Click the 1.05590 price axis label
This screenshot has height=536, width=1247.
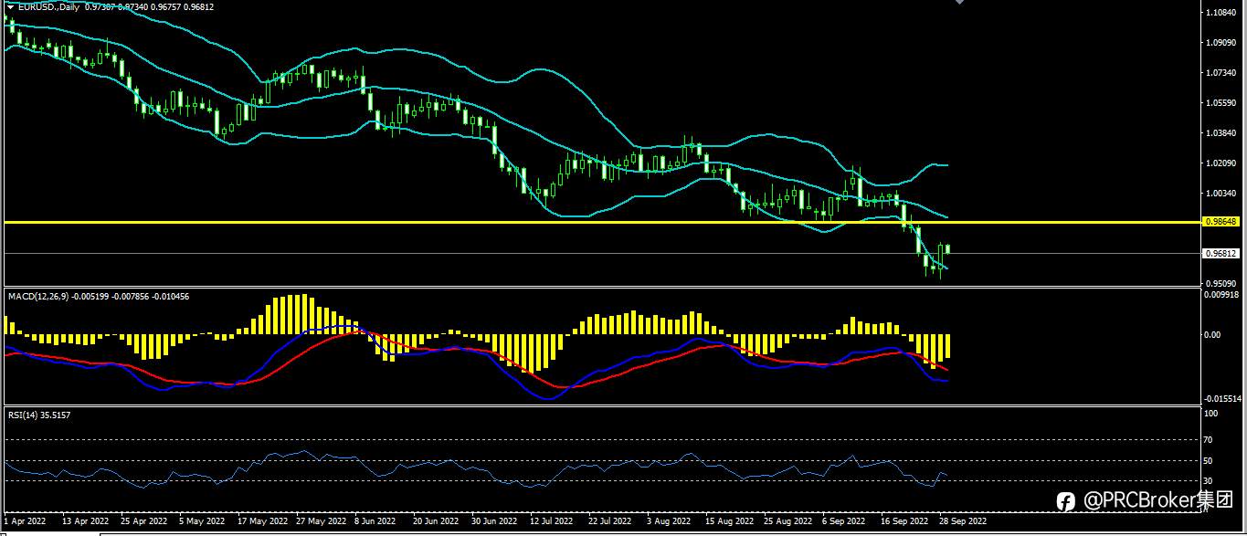click(1221, 103)
